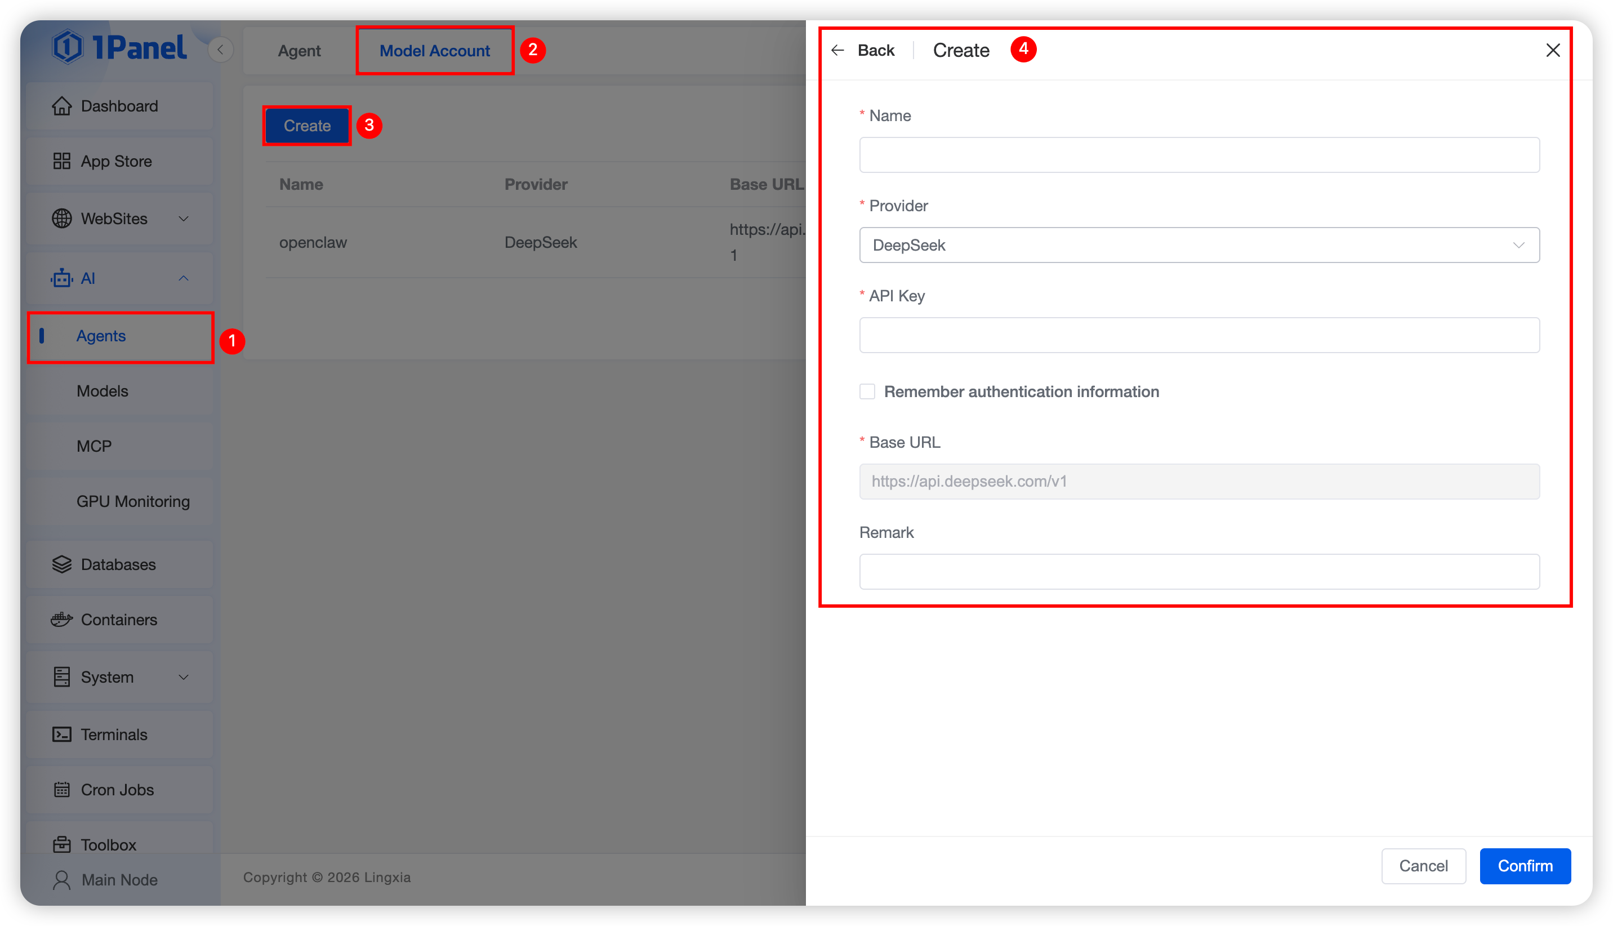1613x926 pixels.
Task: Click the Terminals console icon
Action: tap(62, 734)
